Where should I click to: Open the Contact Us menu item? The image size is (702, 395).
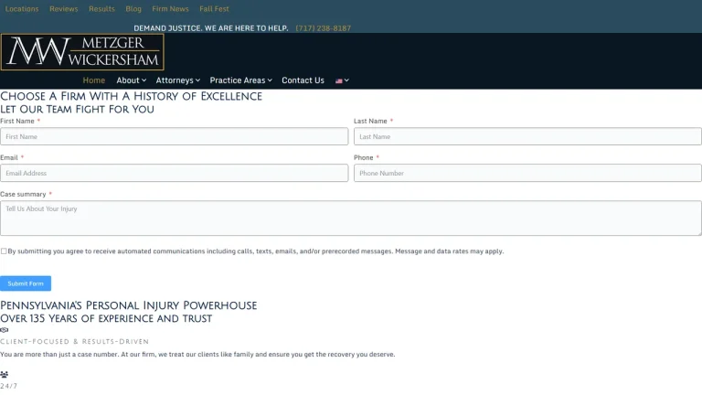coord(303,80)
